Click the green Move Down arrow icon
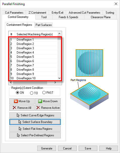120x153 pixels. [x=40, y=101]
